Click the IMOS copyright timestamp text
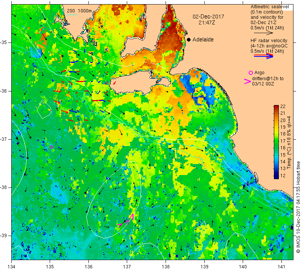 (298, 207)
